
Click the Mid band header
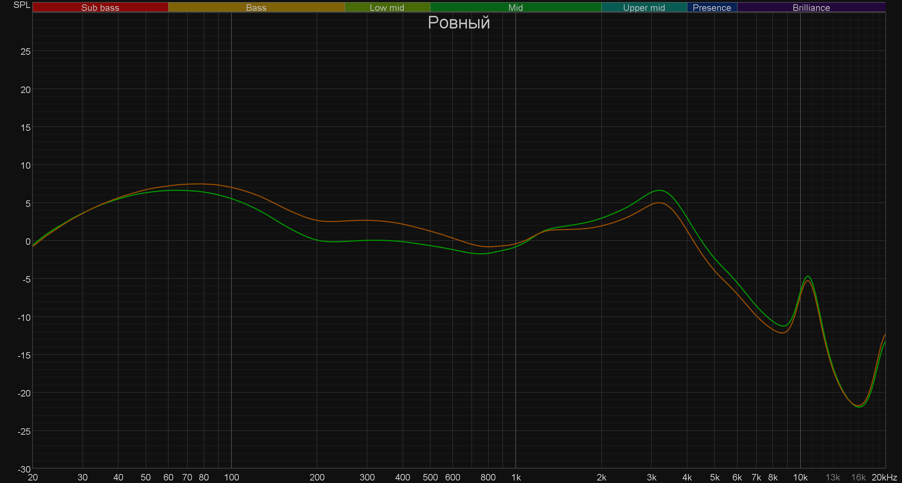tap(515, 8)
